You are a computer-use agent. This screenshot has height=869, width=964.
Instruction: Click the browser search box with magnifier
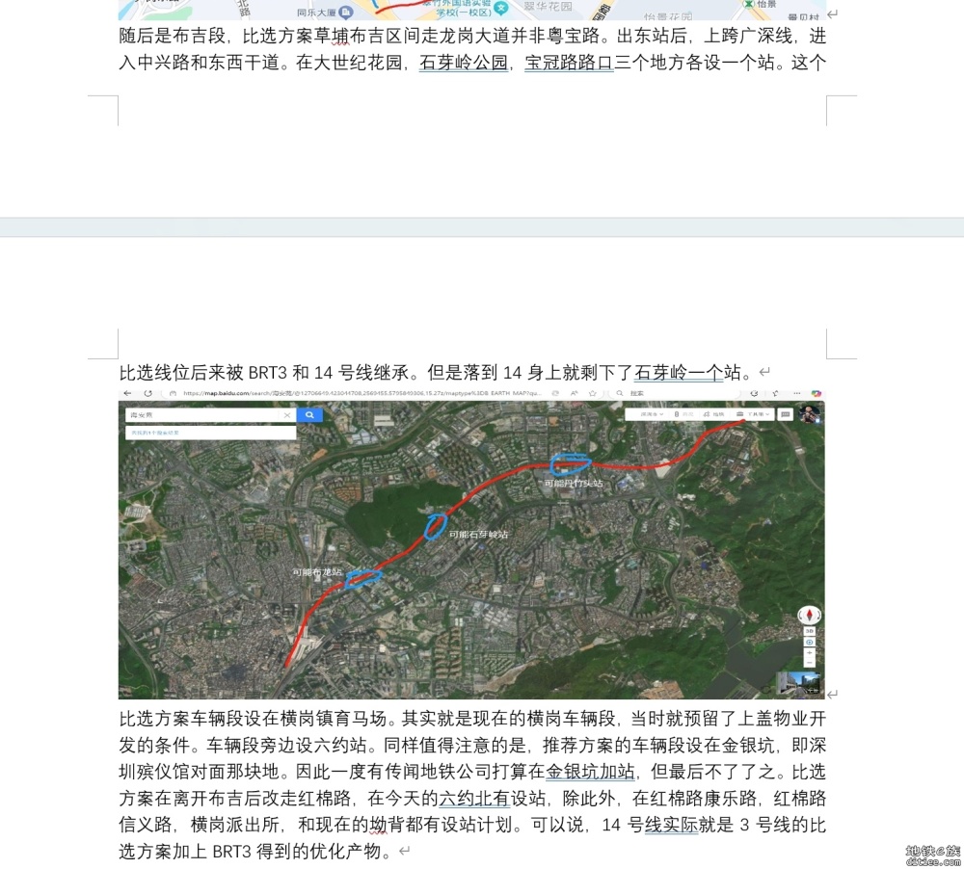[x=677, y=393]
